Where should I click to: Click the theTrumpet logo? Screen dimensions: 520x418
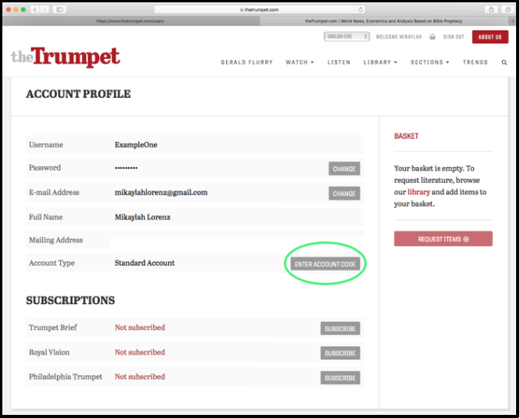point(66,57)
